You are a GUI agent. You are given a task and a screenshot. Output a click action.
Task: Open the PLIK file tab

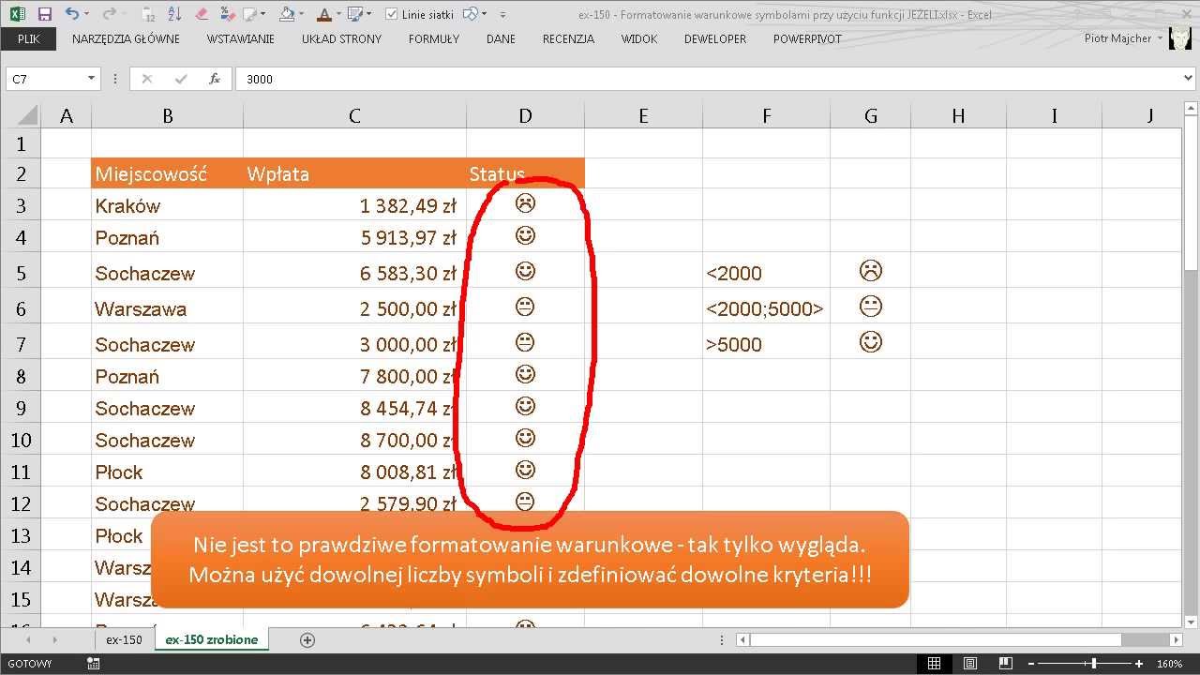pos(29,39)
